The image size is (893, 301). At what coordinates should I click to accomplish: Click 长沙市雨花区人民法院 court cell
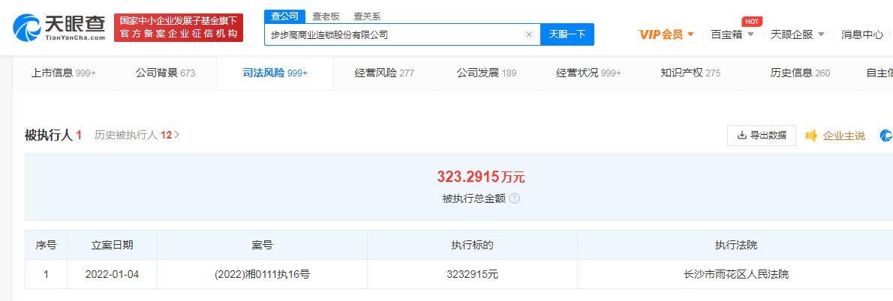coord(736,274)
